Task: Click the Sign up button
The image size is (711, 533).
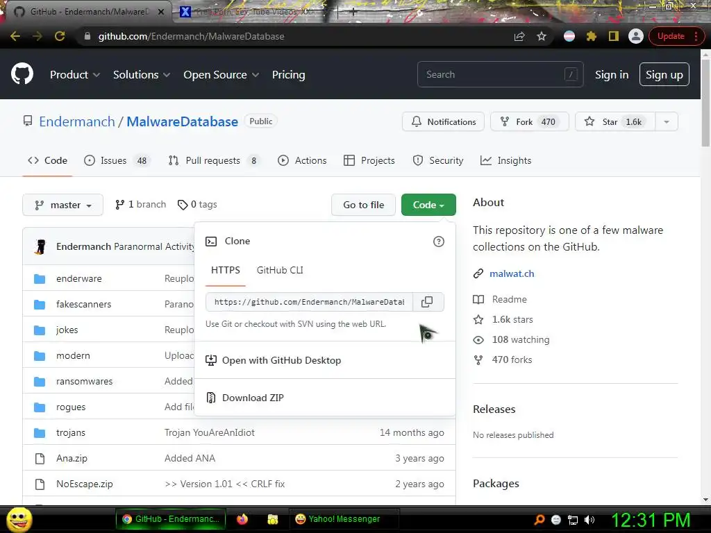Action: 664,74
